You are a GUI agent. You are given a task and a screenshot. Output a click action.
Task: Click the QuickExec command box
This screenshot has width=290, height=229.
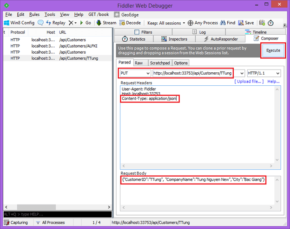click(58, 215)
